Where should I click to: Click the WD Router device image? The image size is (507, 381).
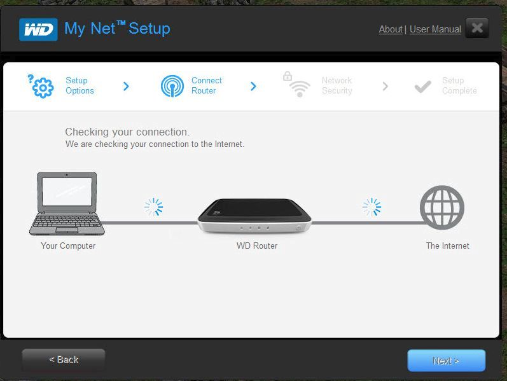pyautogui.click(x=254, y=216)
